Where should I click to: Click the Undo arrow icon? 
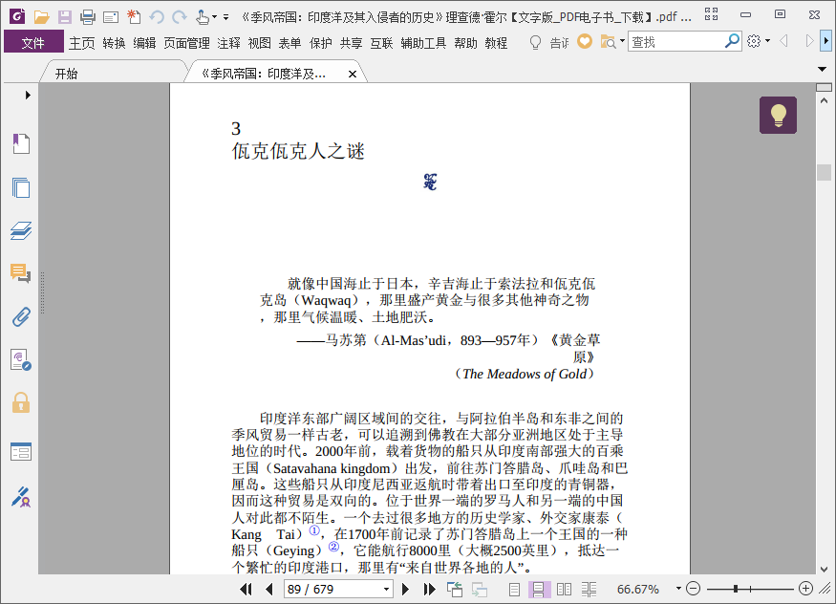point(157,17)
